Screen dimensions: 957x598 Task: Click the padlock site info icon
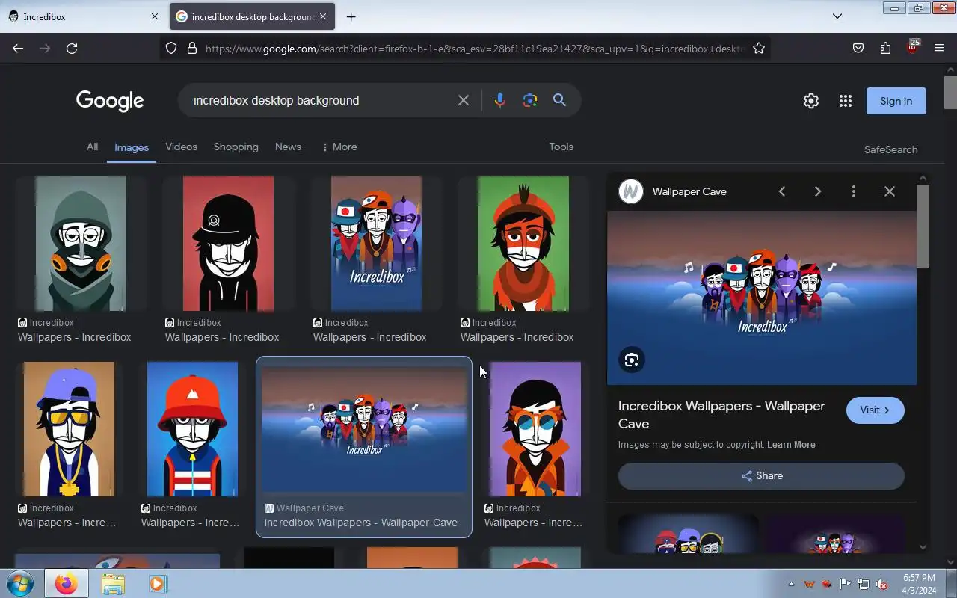coord(192,48)
